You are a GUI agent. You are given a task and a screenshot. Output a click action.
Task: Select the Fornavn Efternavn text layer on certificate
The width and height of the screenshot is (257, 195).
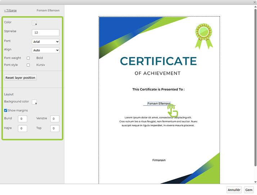click(159, 104)
